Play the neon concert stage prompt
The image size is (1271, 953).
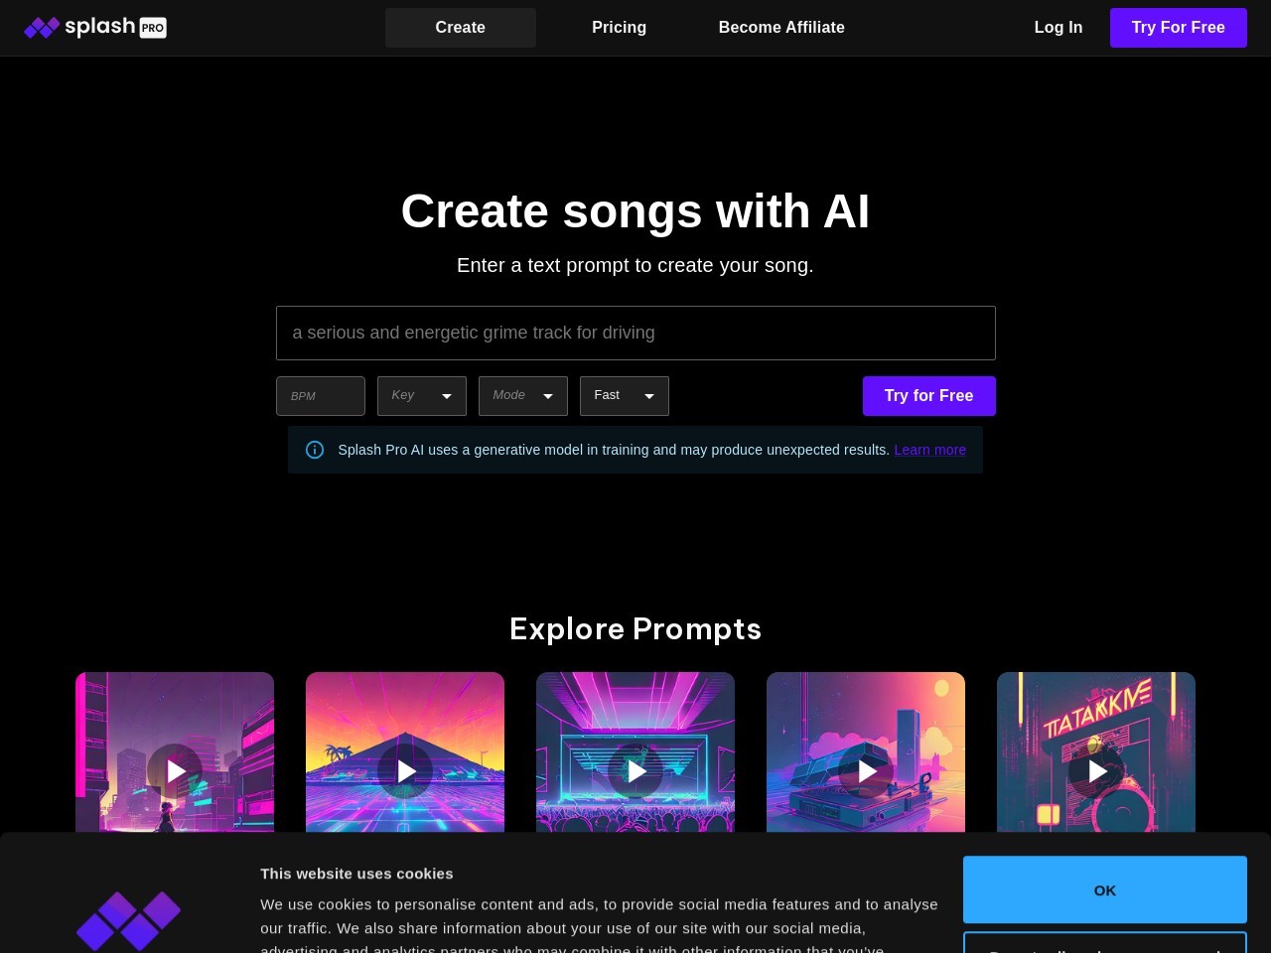(x=635, y=770)
